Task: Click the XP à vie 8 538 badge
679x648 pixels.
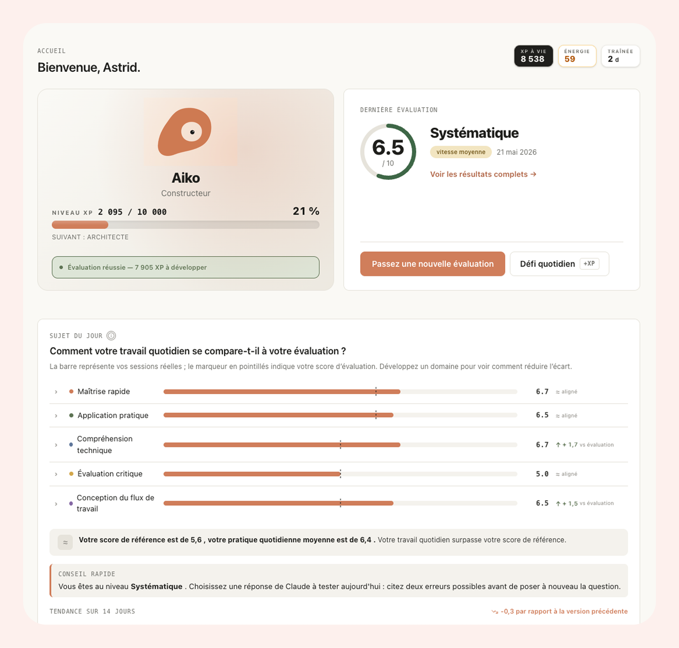Action: tap(533, 56)
